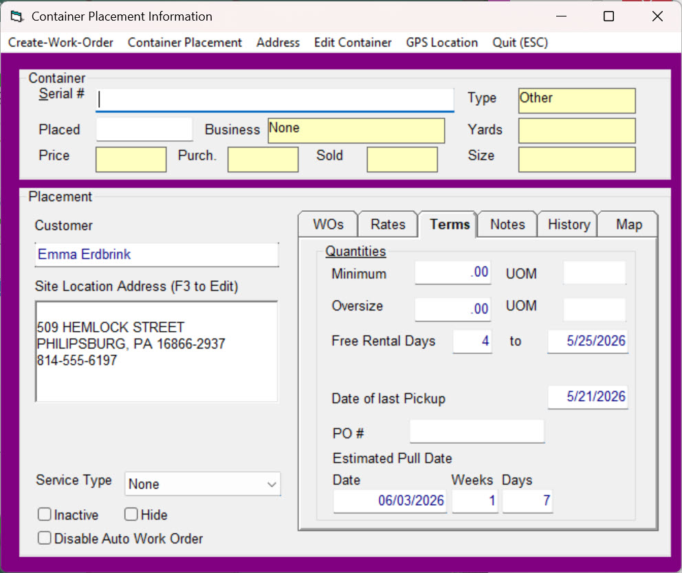
Task: Click the phone number 814-555-6197
Action: point(76,360)
